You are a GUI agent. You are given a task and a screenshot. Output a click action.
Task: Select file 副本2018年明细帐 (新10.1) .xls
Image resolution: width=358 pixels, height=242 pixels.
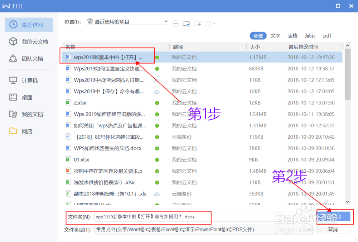pos(202,194)
